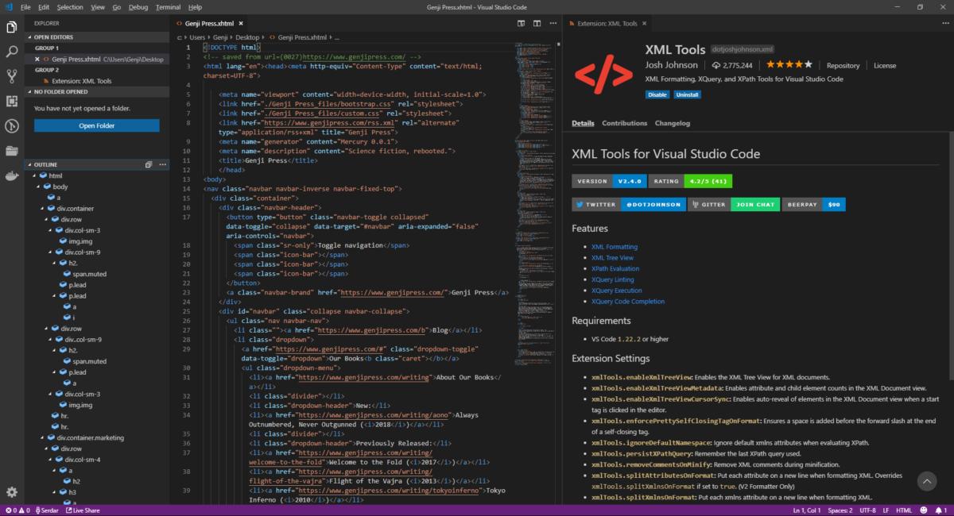
Task: Collapse the Open Editors section
Action: 53,37
